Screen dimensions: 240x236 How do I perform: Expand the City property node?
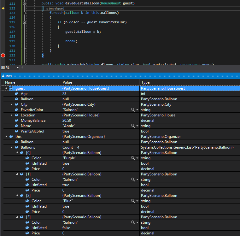(x=11, y=104)
